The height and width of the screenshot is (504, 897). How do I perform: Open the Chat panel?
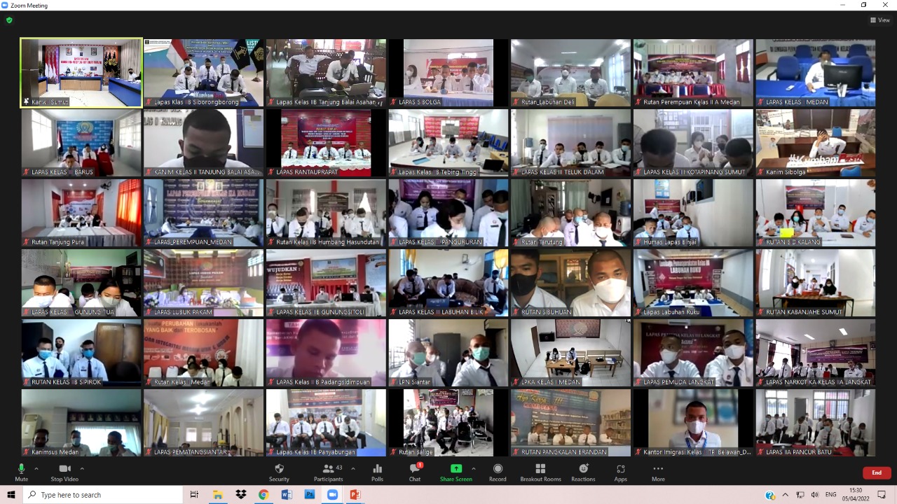click(415, 471)
